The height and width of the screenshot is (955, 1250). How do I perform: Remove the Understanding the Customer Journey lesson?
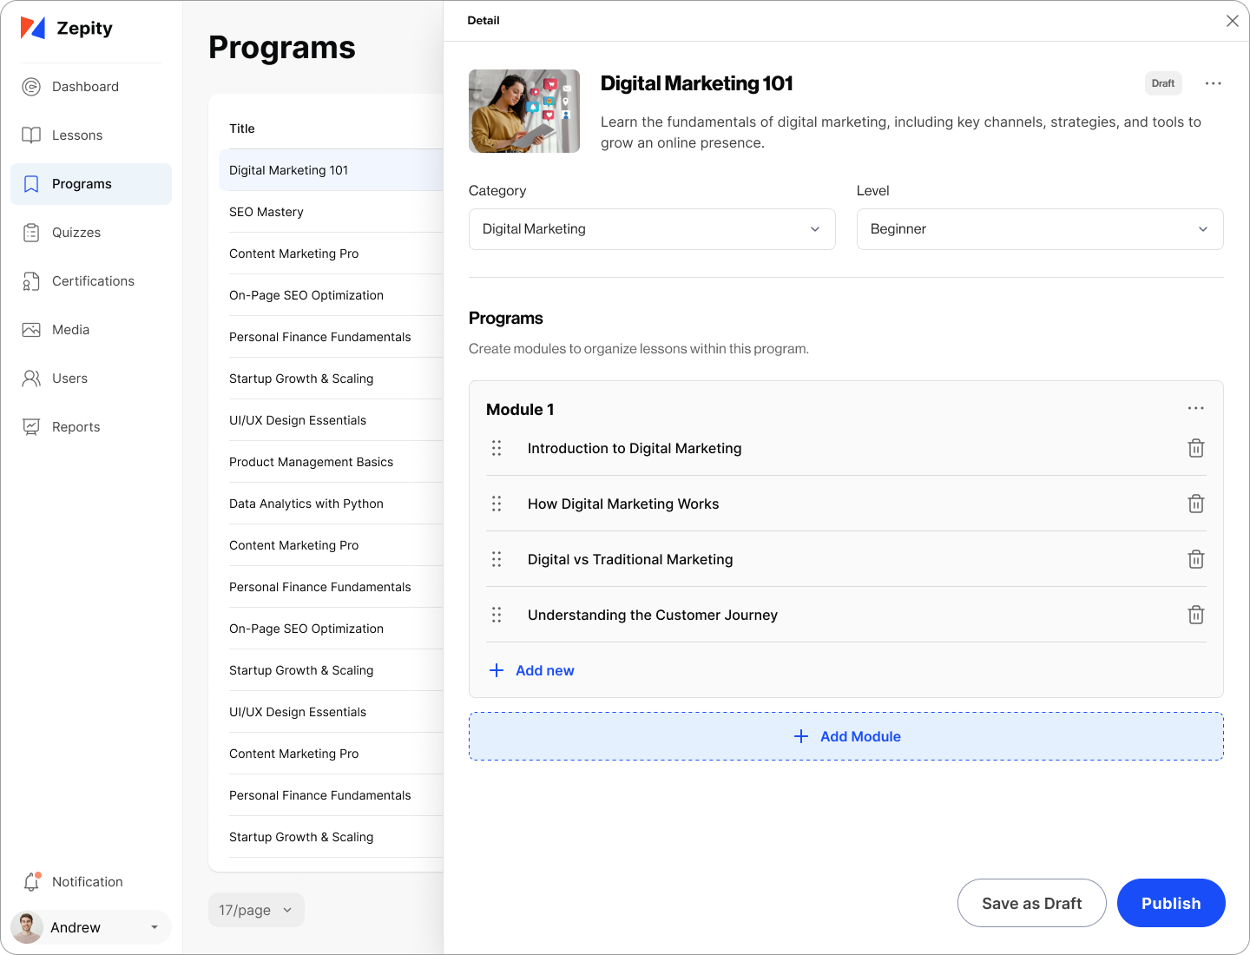[x=1195, y=615]
